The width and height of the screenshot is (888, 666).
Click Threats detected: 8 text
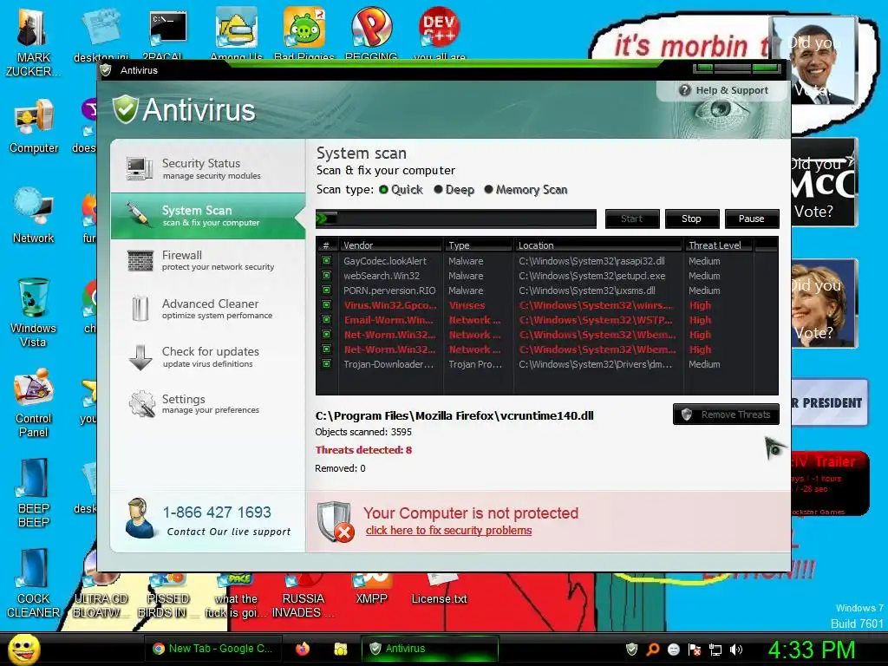[363, 450]
